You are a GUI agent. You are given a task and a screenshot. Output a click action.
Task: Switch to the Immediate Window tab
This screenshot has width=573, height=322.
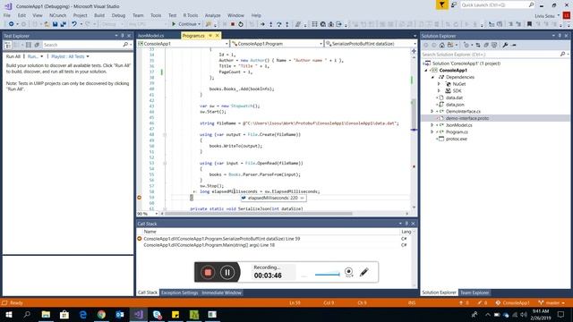[221, 292]
